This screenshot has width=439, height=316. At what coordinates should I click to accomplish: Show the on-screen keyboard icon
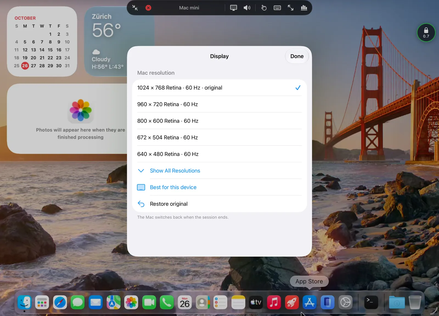277,8
